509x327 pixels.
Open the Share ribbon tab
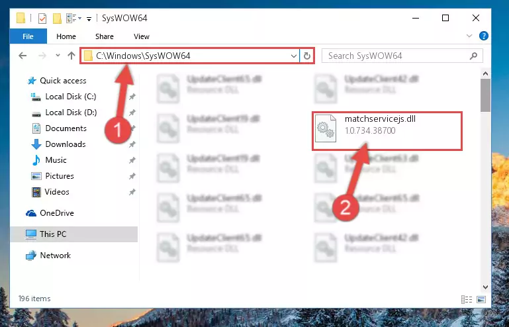pos(104,36)
